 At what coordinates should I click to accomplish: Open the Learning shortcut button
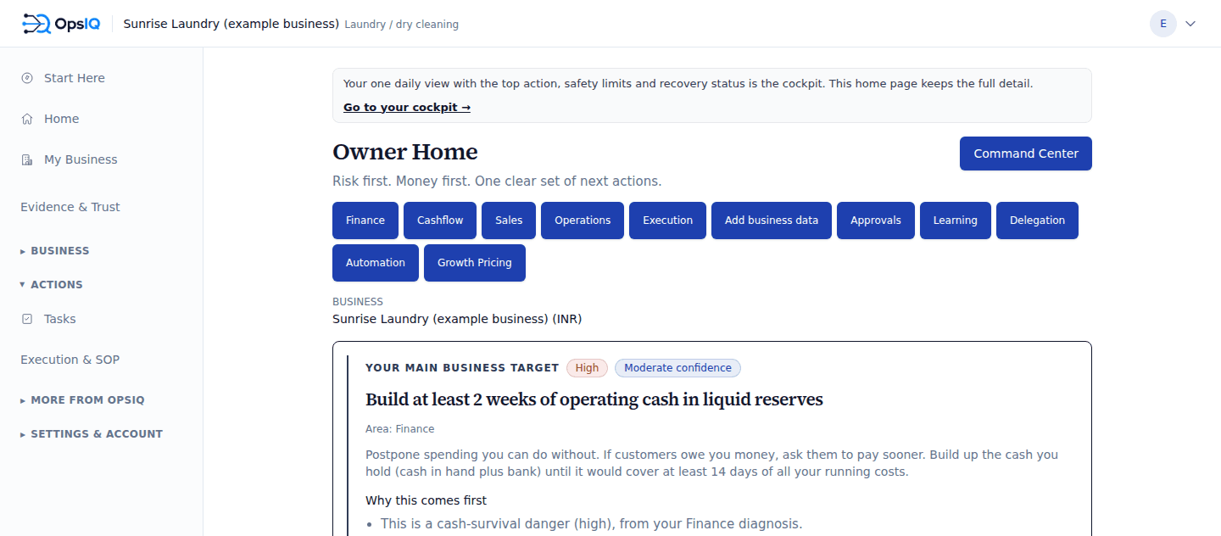tap(956, 221)
